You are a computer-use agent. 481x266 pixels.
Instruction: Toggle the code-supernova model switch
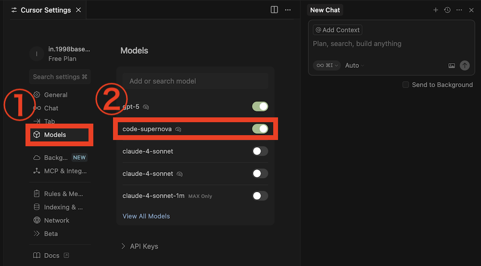click(260, 129)
